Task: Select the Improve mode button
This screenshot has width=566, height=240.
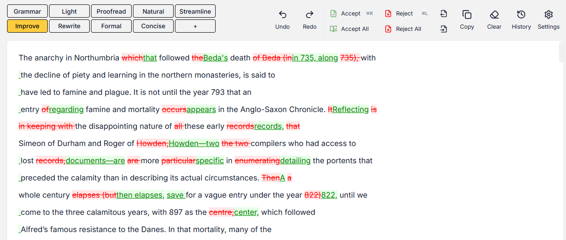Action: 27,26
